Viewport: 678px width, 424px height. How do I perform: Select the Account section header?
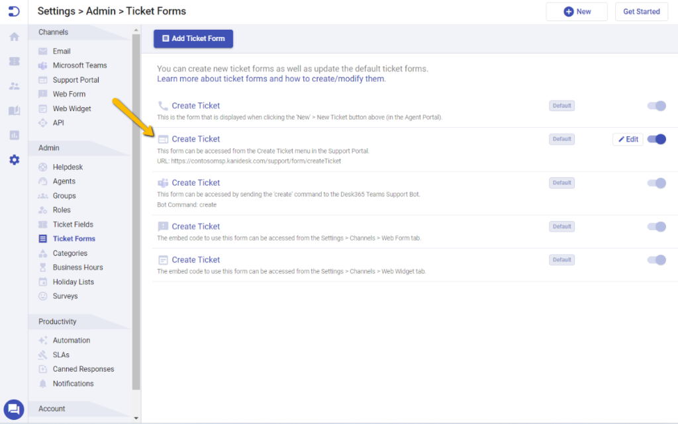tap(52, 409)
